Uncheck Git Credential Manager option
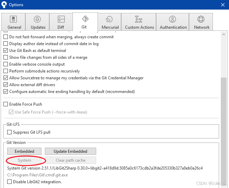The image size is (229, 188). [x=5, y=78]
